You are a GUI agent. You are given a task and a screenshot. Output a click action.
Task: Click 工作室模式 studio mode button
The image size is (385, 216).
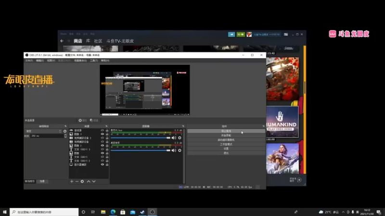[226, 144]
